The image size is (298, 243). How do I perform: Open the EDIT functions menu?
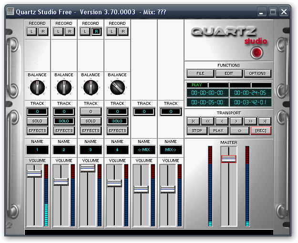coord(229,73)
